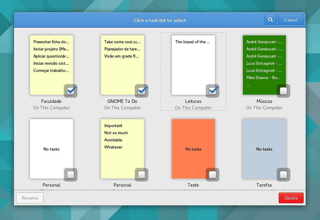Select the yellow Faculdade list card
The image size is (320, 220).
(52, 65)
